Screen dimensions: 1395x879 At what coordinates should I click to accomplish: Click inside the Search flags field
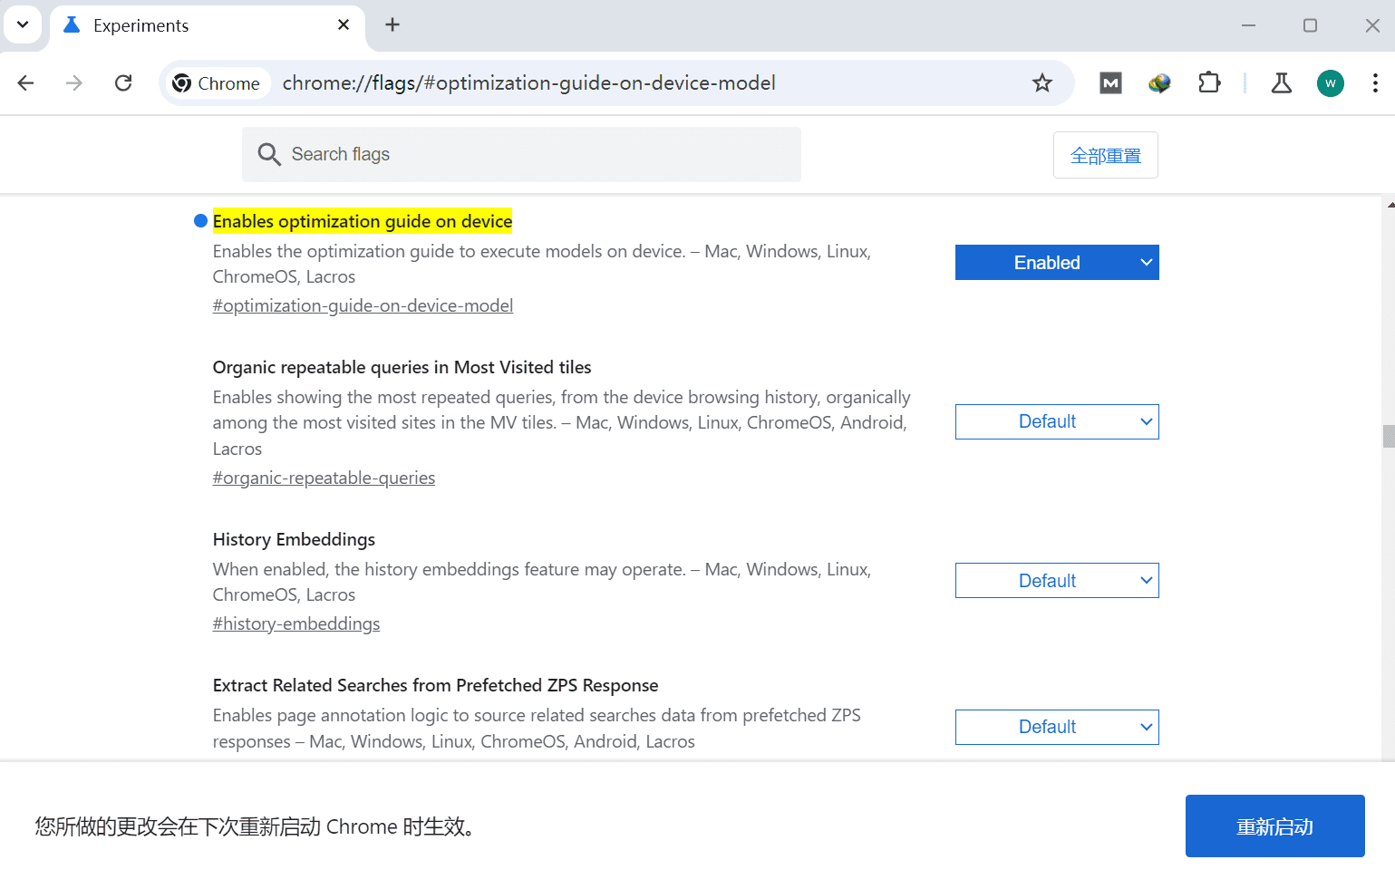pos(521,154)
